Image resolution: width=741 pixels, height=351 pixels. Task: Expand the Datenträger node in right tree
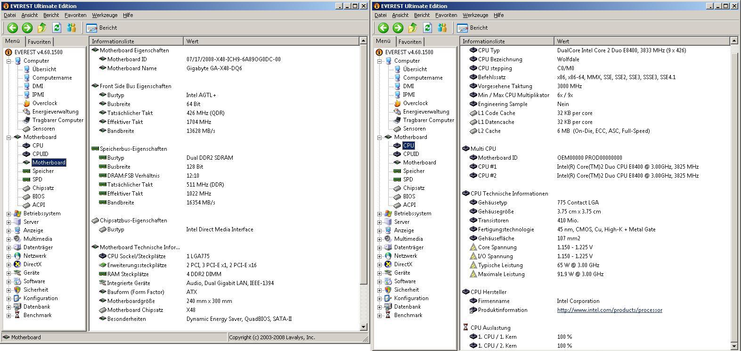[x=379, y=247]
